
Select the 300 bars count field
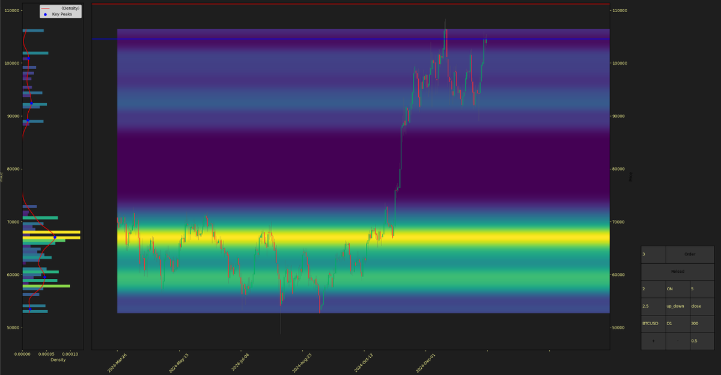pyautogui.click(x=702, y=323)
